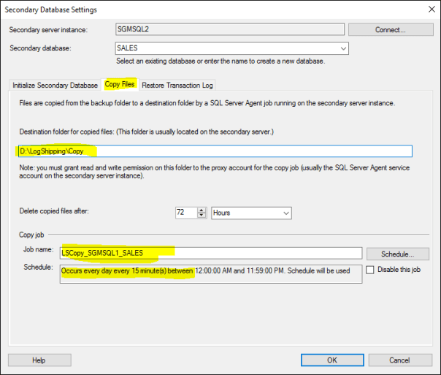Click the destination folder path field
This screenshot has height=375, width=441.
pos(215,151)
